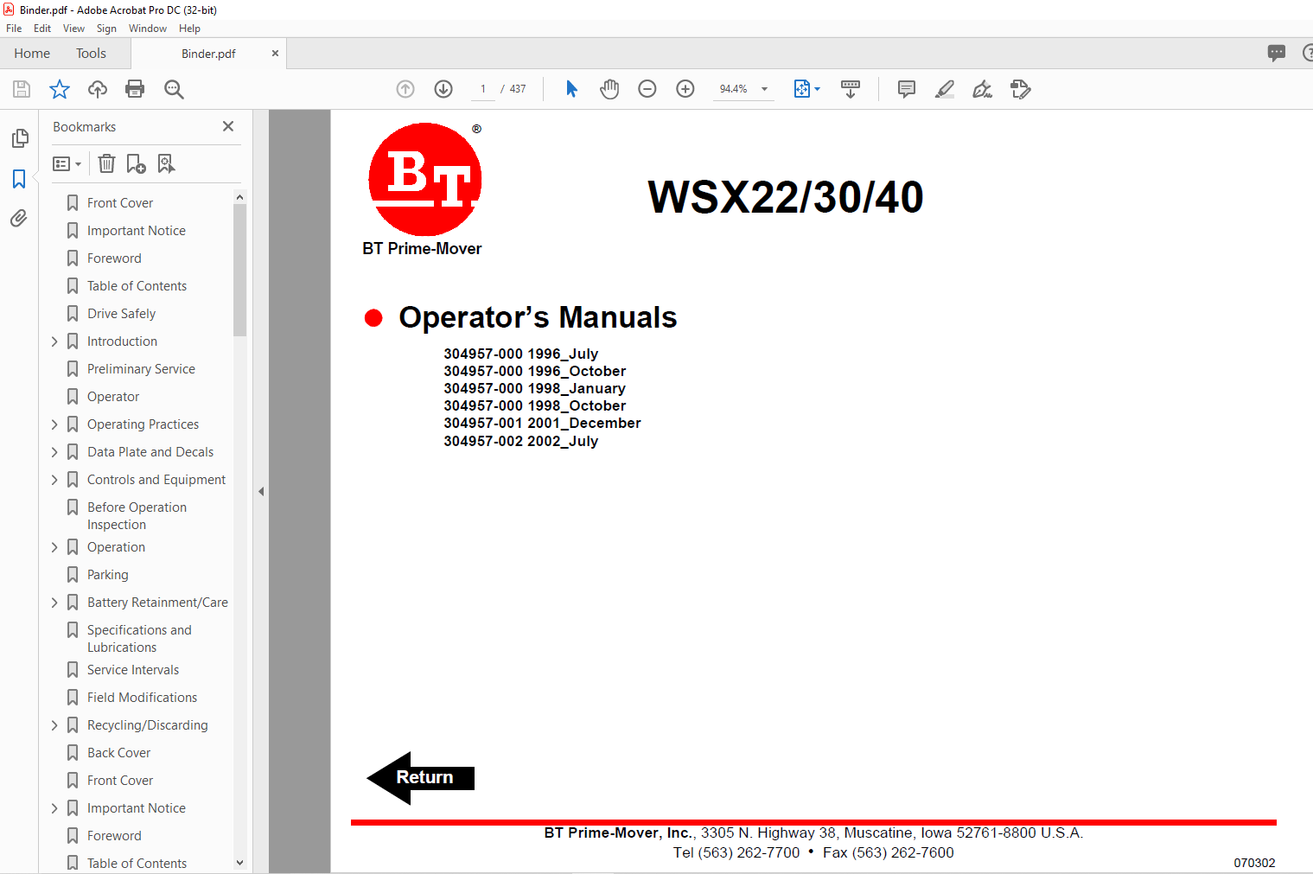The height and width of the screenshot is (874, 1313).
Task: Delete selected bookmark with trash icon
Action: coord(106,163)
